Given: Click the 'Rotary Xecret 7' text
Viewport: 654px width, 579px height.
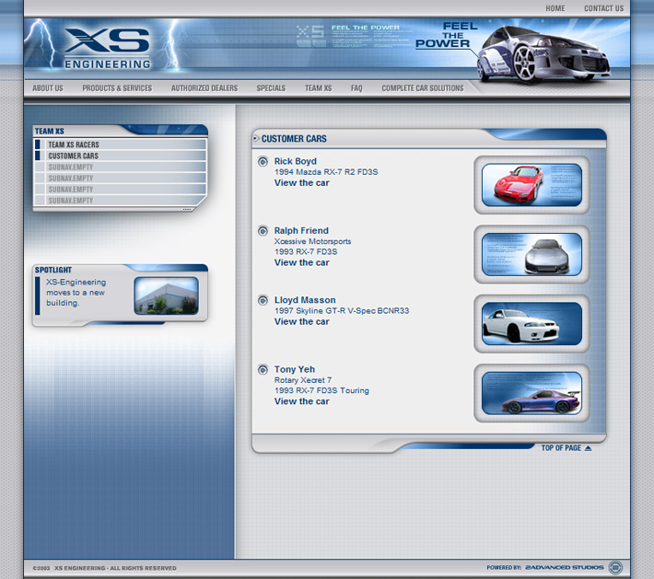Looking at the screenshot, I should click(x=303, y=380).
